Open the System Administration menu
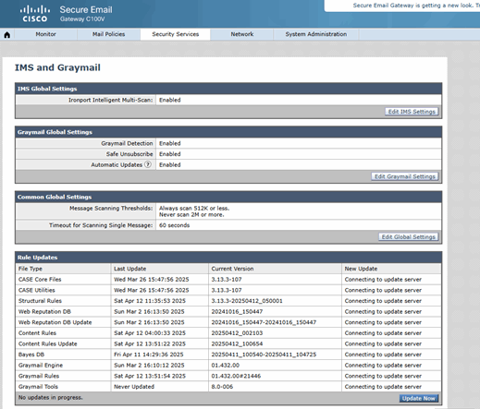The height and width of the screenshot is (409, 480). pyautogui.click(x=316, y=34)
